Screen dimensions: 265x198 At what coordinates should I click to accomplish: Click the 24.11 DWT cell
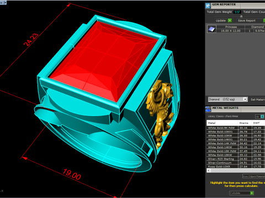(258, 151)
